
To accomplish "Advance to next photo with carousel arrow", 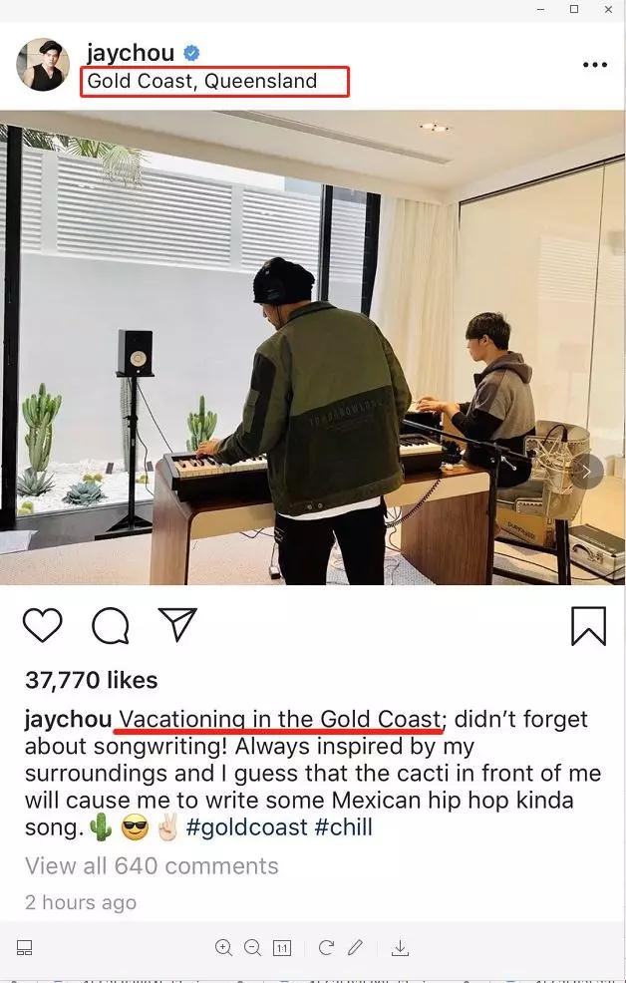I will (586, 473).
